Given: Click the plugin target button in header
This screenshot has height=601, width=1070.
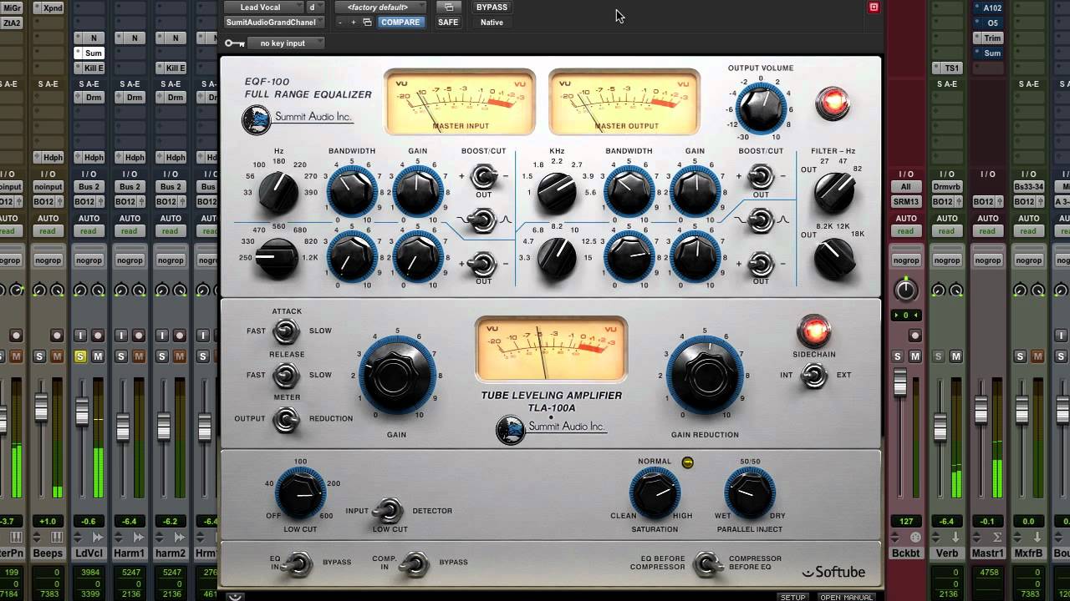Looking at the screenshot, I should (874, 8).
